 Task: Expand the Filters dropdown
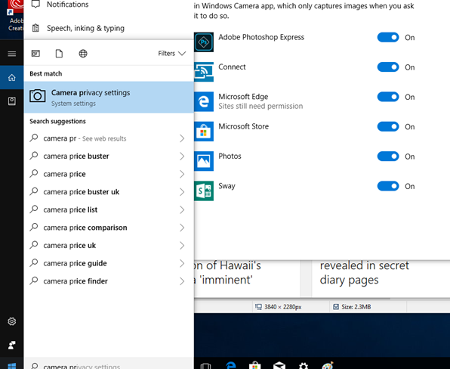171,54
